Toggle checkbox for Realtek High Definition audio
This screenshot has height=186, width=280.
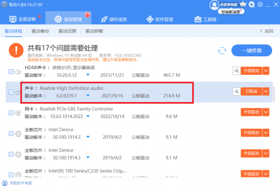tap(11, 92)
